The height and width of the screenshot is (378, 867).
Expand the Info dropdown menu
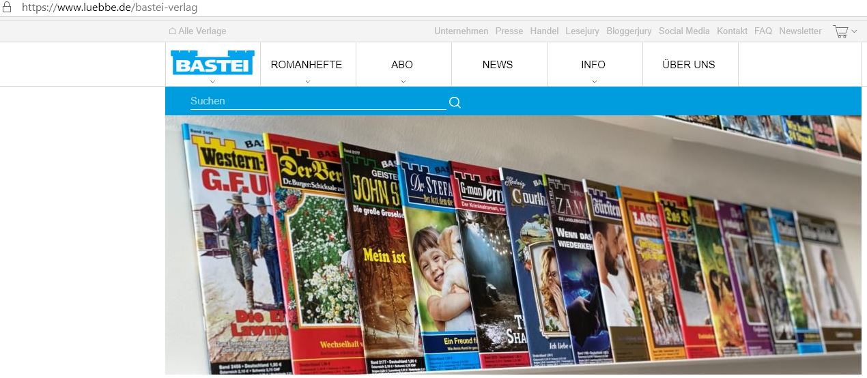click(594, 66)
